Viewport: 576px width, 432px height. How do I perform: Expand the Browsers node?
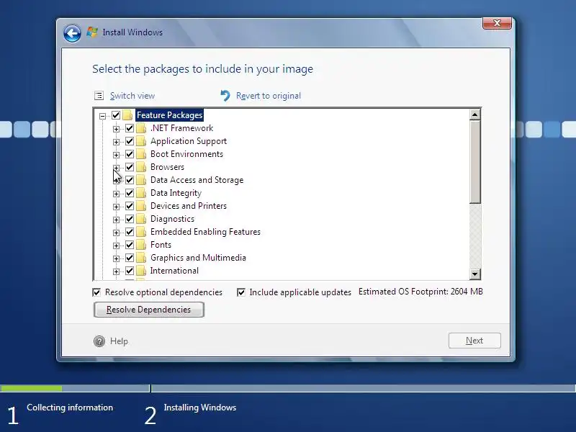(116, 168)
